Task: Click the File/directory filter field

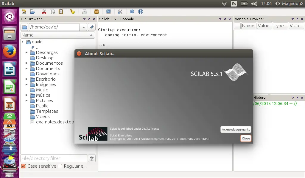Action: coord(54,158)
